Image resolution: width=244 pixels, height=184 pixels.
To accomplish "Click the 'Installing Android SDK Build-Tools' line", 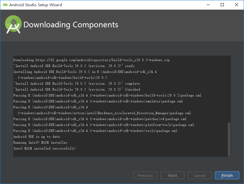I will [x=85, y=72].
